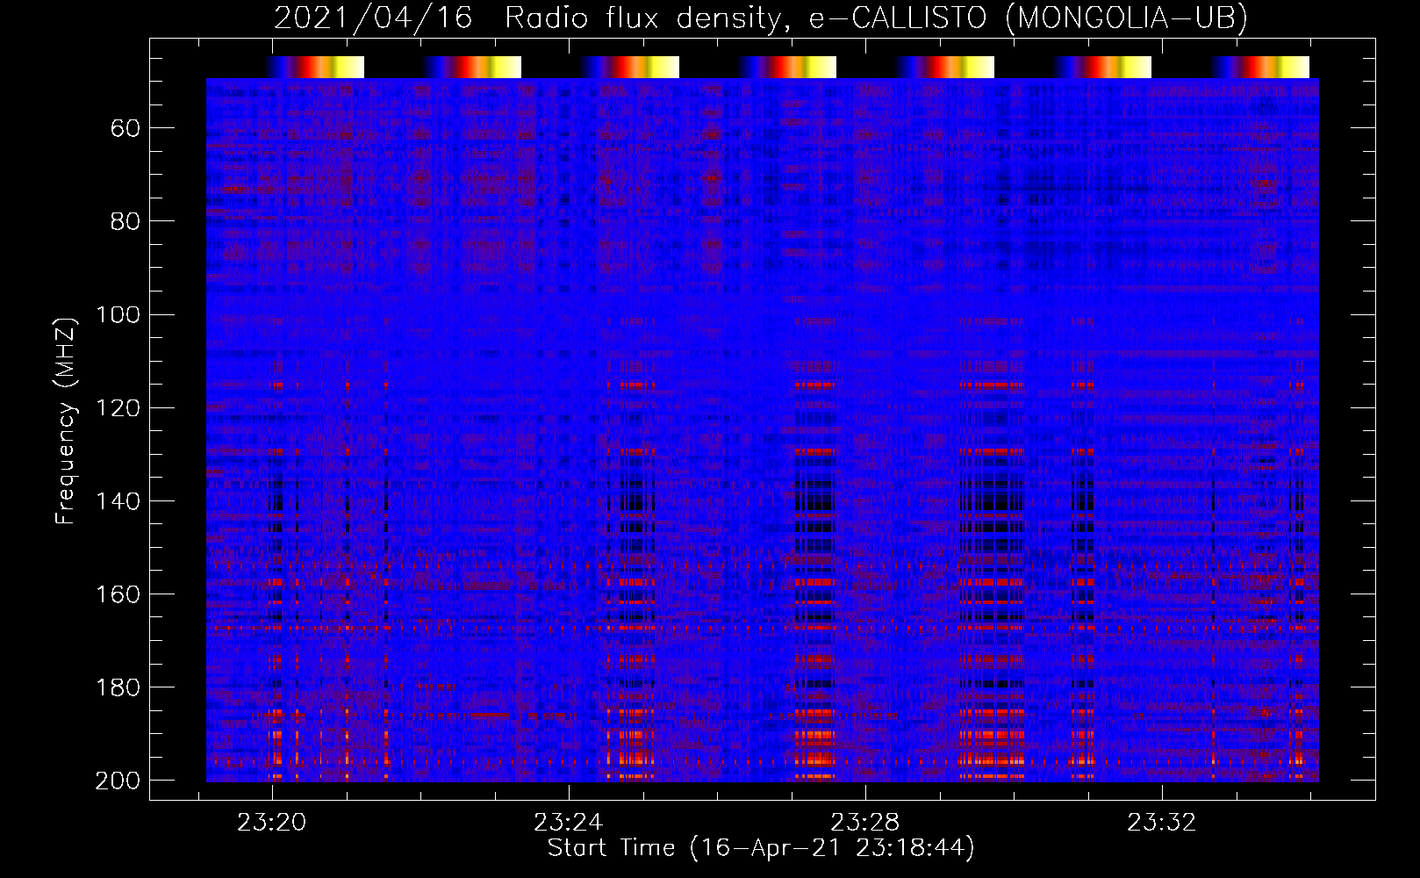The height and width of the screenshot is (878, 1420).
Task: Click the first color scale bar above 23:20
Action: 315,67
